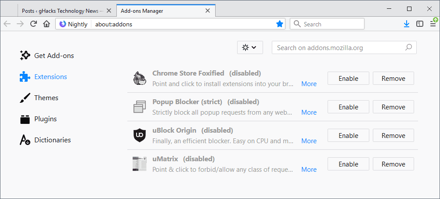Open the home page icon
This screenshot has height=199, width=440.
pos(47,24)
